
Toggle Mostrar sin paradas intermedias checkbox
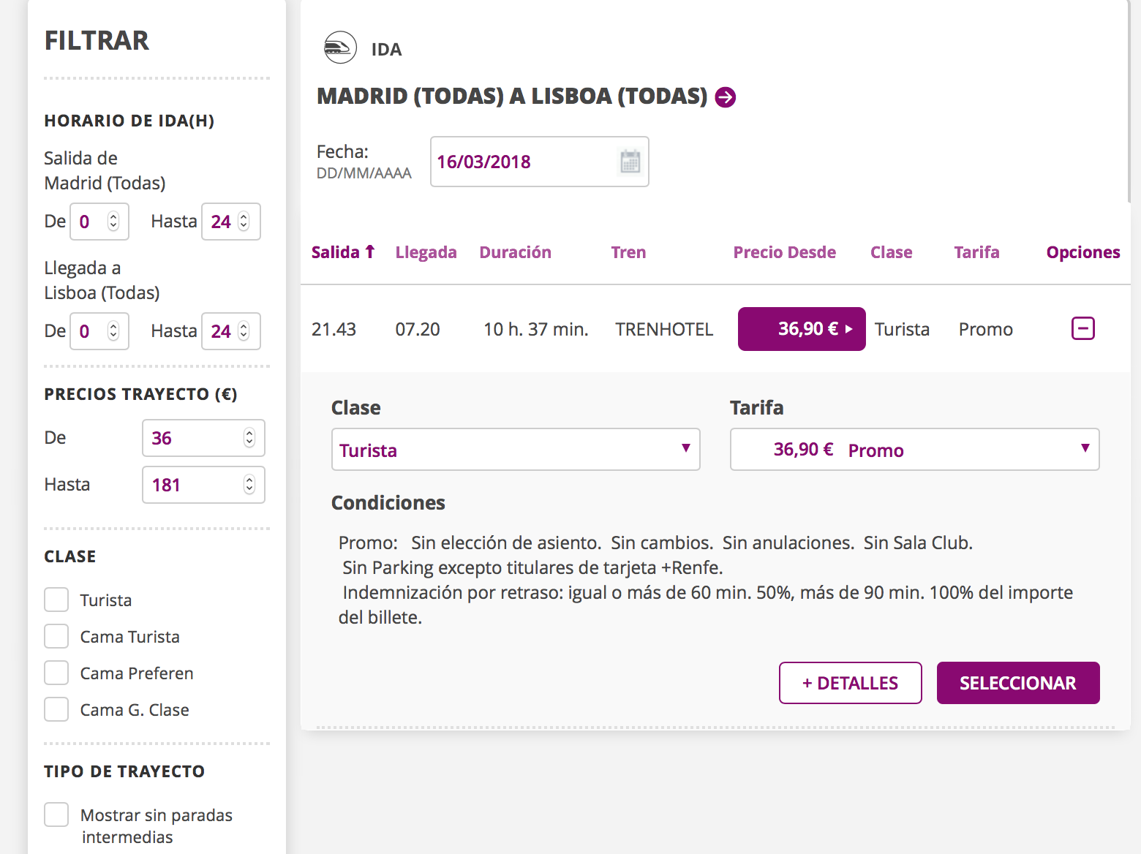tap(56, 815)
